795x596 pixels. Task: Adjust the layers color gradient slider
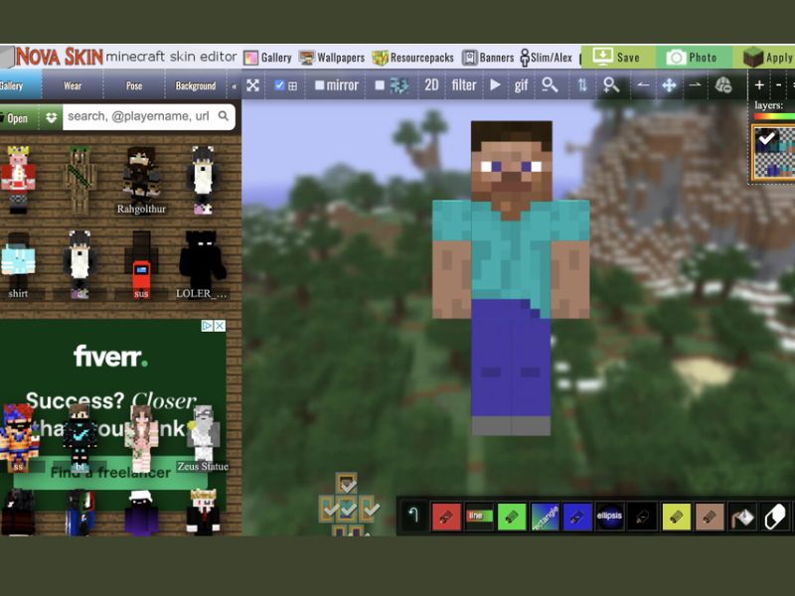pos(774,116)
